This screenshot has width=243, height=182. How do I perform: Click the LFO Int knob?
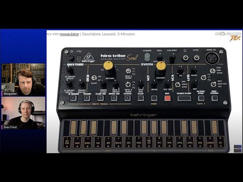pyautogui.click(x=194, y=84)
